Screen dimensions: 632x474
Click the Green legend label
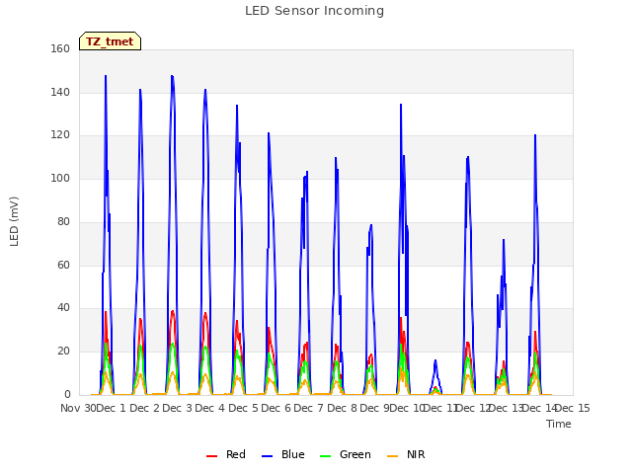coord(355,454)
